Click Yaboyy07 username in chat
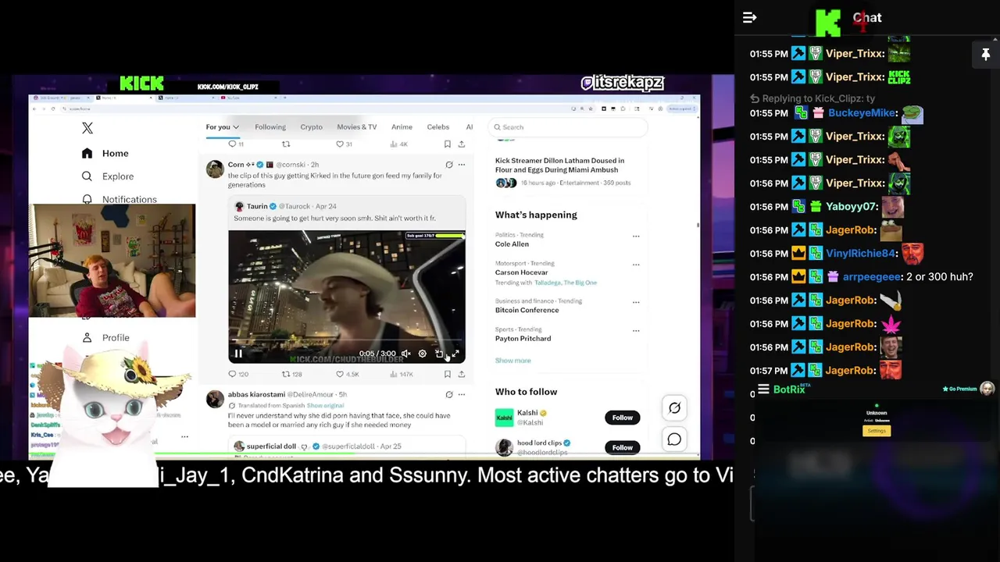Image resolution: width=1000 pixels, height=562 pixels. 852,207
